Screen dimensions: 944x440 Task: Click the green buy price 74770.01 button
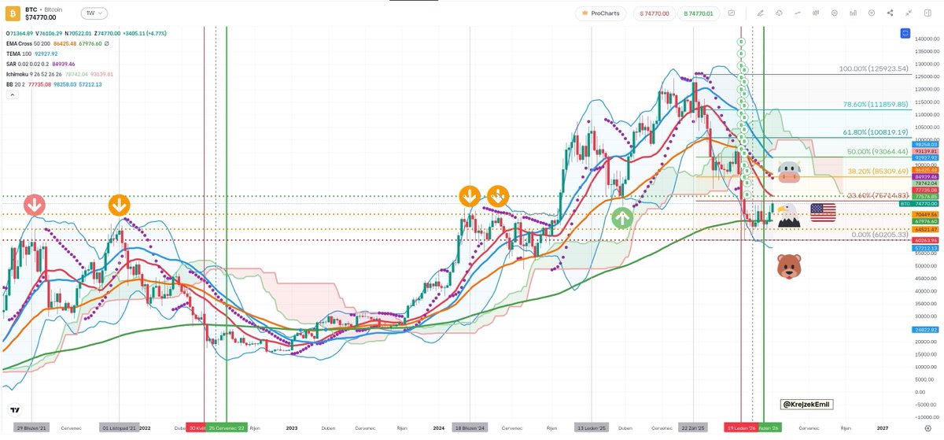(698, 13)
